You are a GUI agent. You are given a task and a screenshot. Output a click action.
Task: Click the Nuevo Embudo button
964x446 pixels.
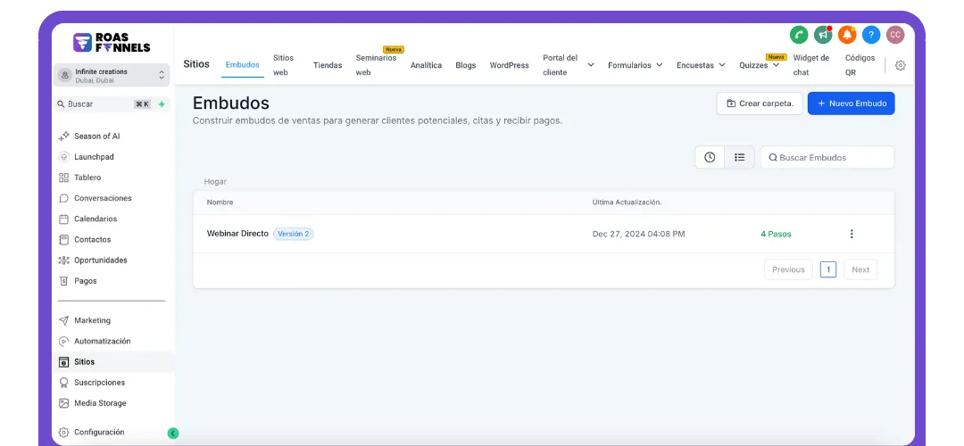[x=852, y=103]
